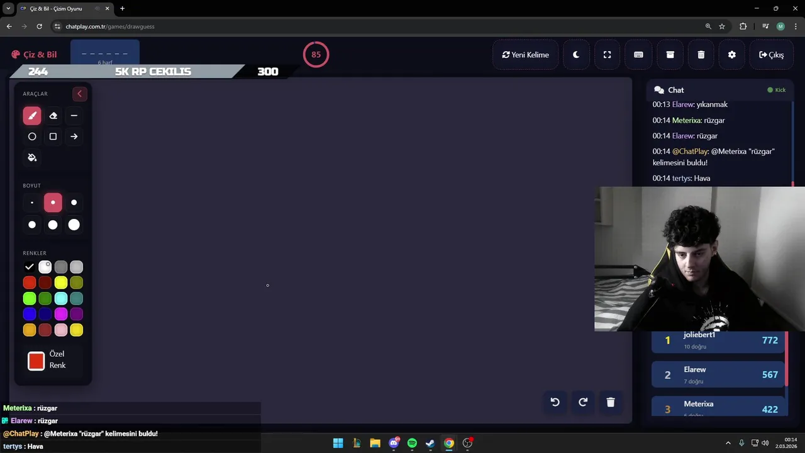Click the top bar trash icon
The width and height of the screenshot is (805, 453).
pos(701,55)
